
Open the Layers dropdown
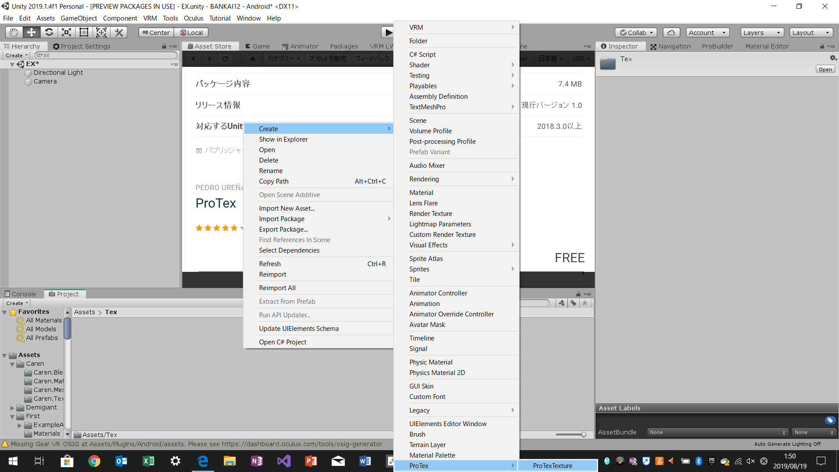coord(762,32)
